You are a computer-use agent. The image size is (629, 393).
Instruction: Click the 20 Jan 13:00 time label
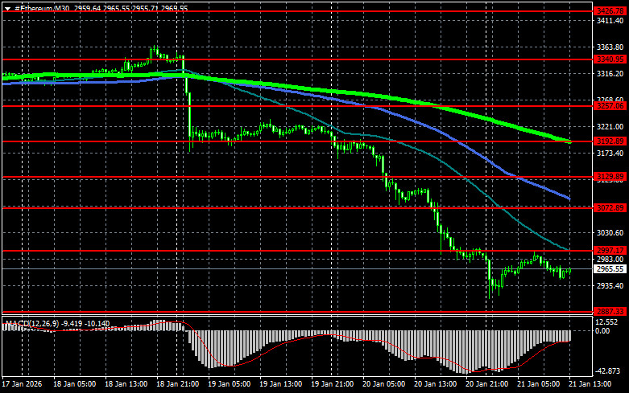pos(435,384)
